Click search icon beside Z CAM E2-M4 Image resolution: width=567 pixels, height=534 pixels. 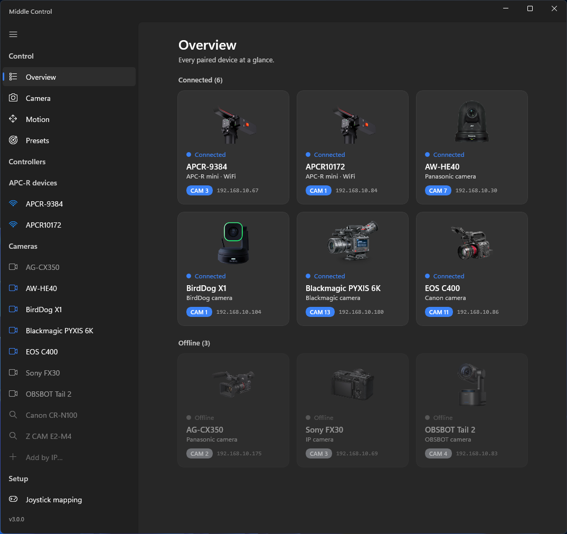(x=13, y=436)
